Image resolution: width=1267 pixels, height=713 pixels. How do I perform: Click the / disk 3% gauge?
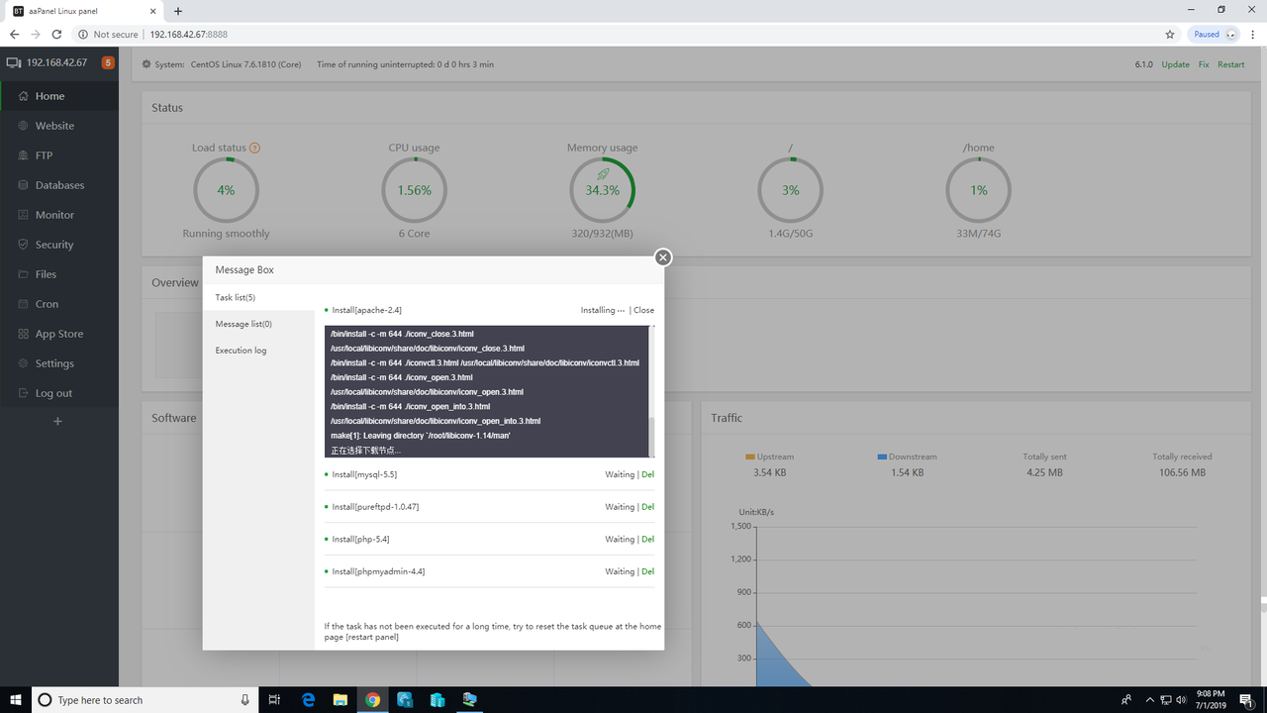(790, 190)
